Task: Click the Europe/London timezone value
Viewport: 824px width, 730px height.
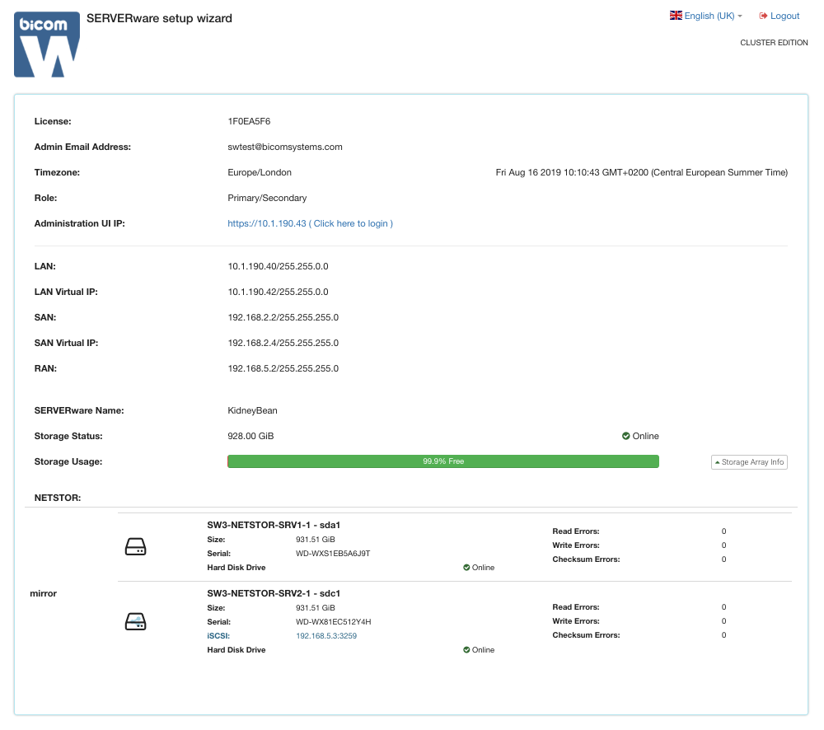Action: (260, 172)
